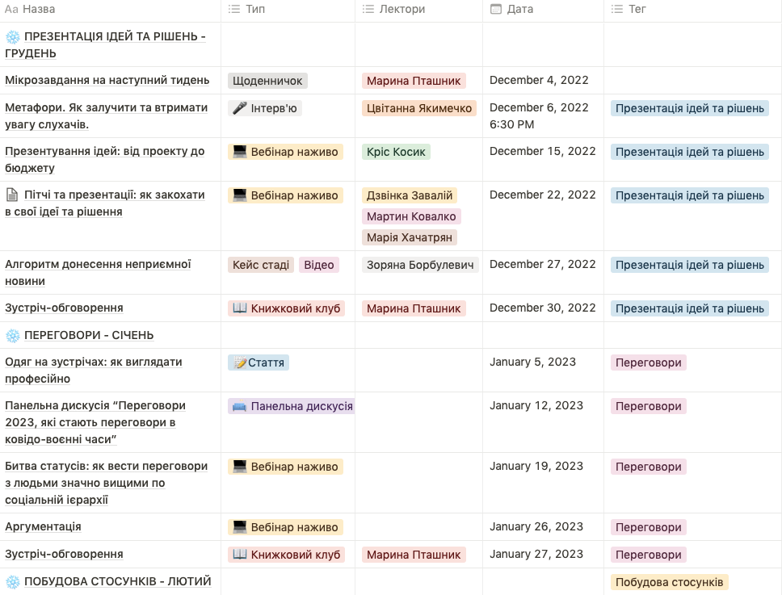
Task: Open the Аргументація page
Action: click(x=43, y=526)
